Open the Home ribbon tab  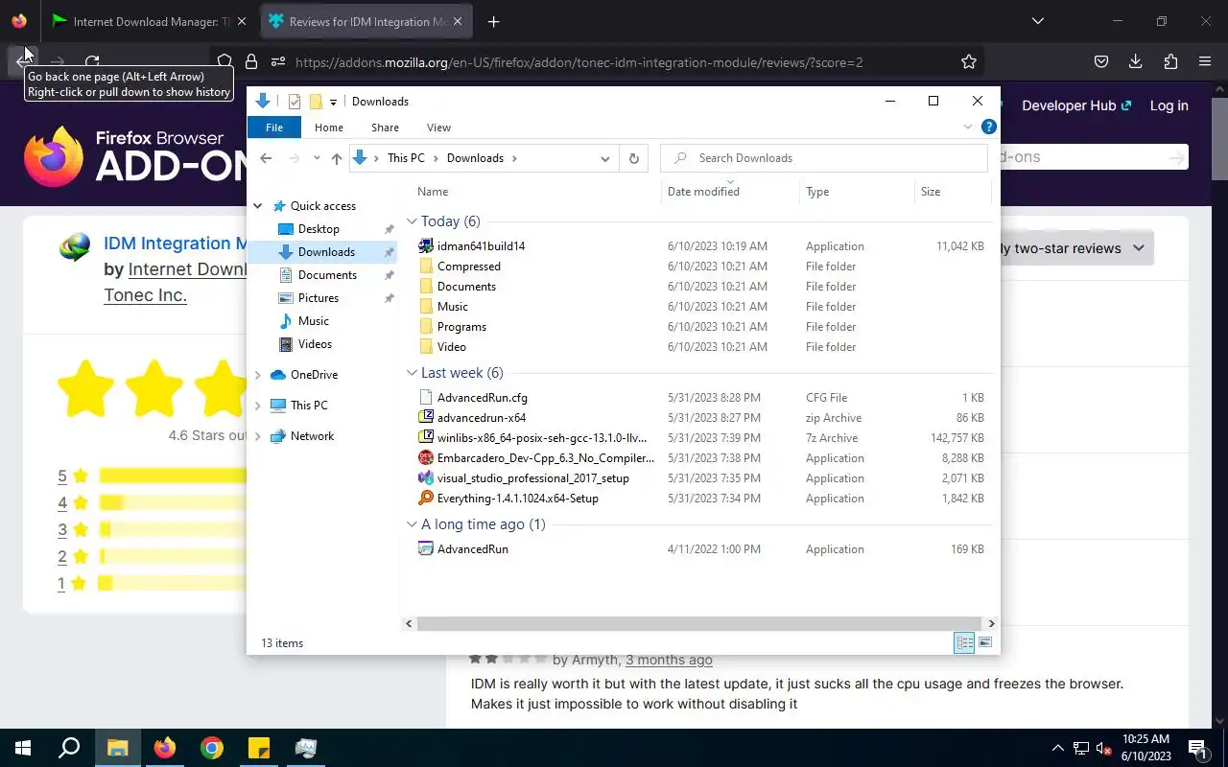pyautogui.click(x=329, y=128)
